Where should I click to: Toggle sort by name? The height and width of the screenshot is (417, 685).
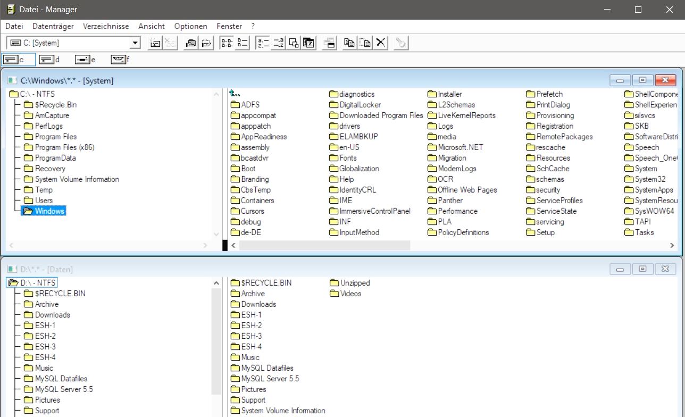pyautogui.click(x=263, y=43)
